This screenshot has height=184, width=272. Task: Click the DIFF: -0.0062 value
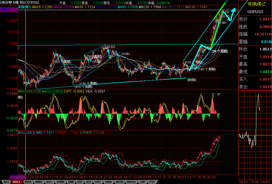tap(74, 91)
